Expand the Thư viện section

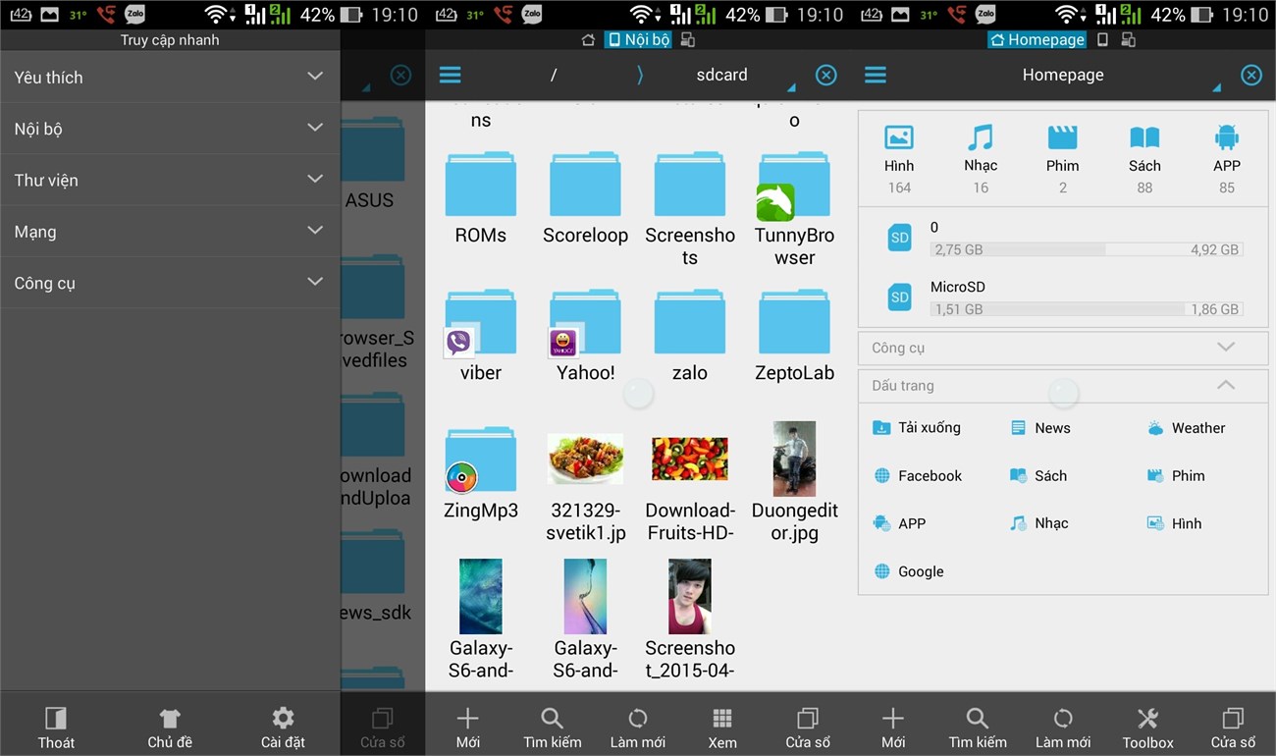(x=171, y=180)
